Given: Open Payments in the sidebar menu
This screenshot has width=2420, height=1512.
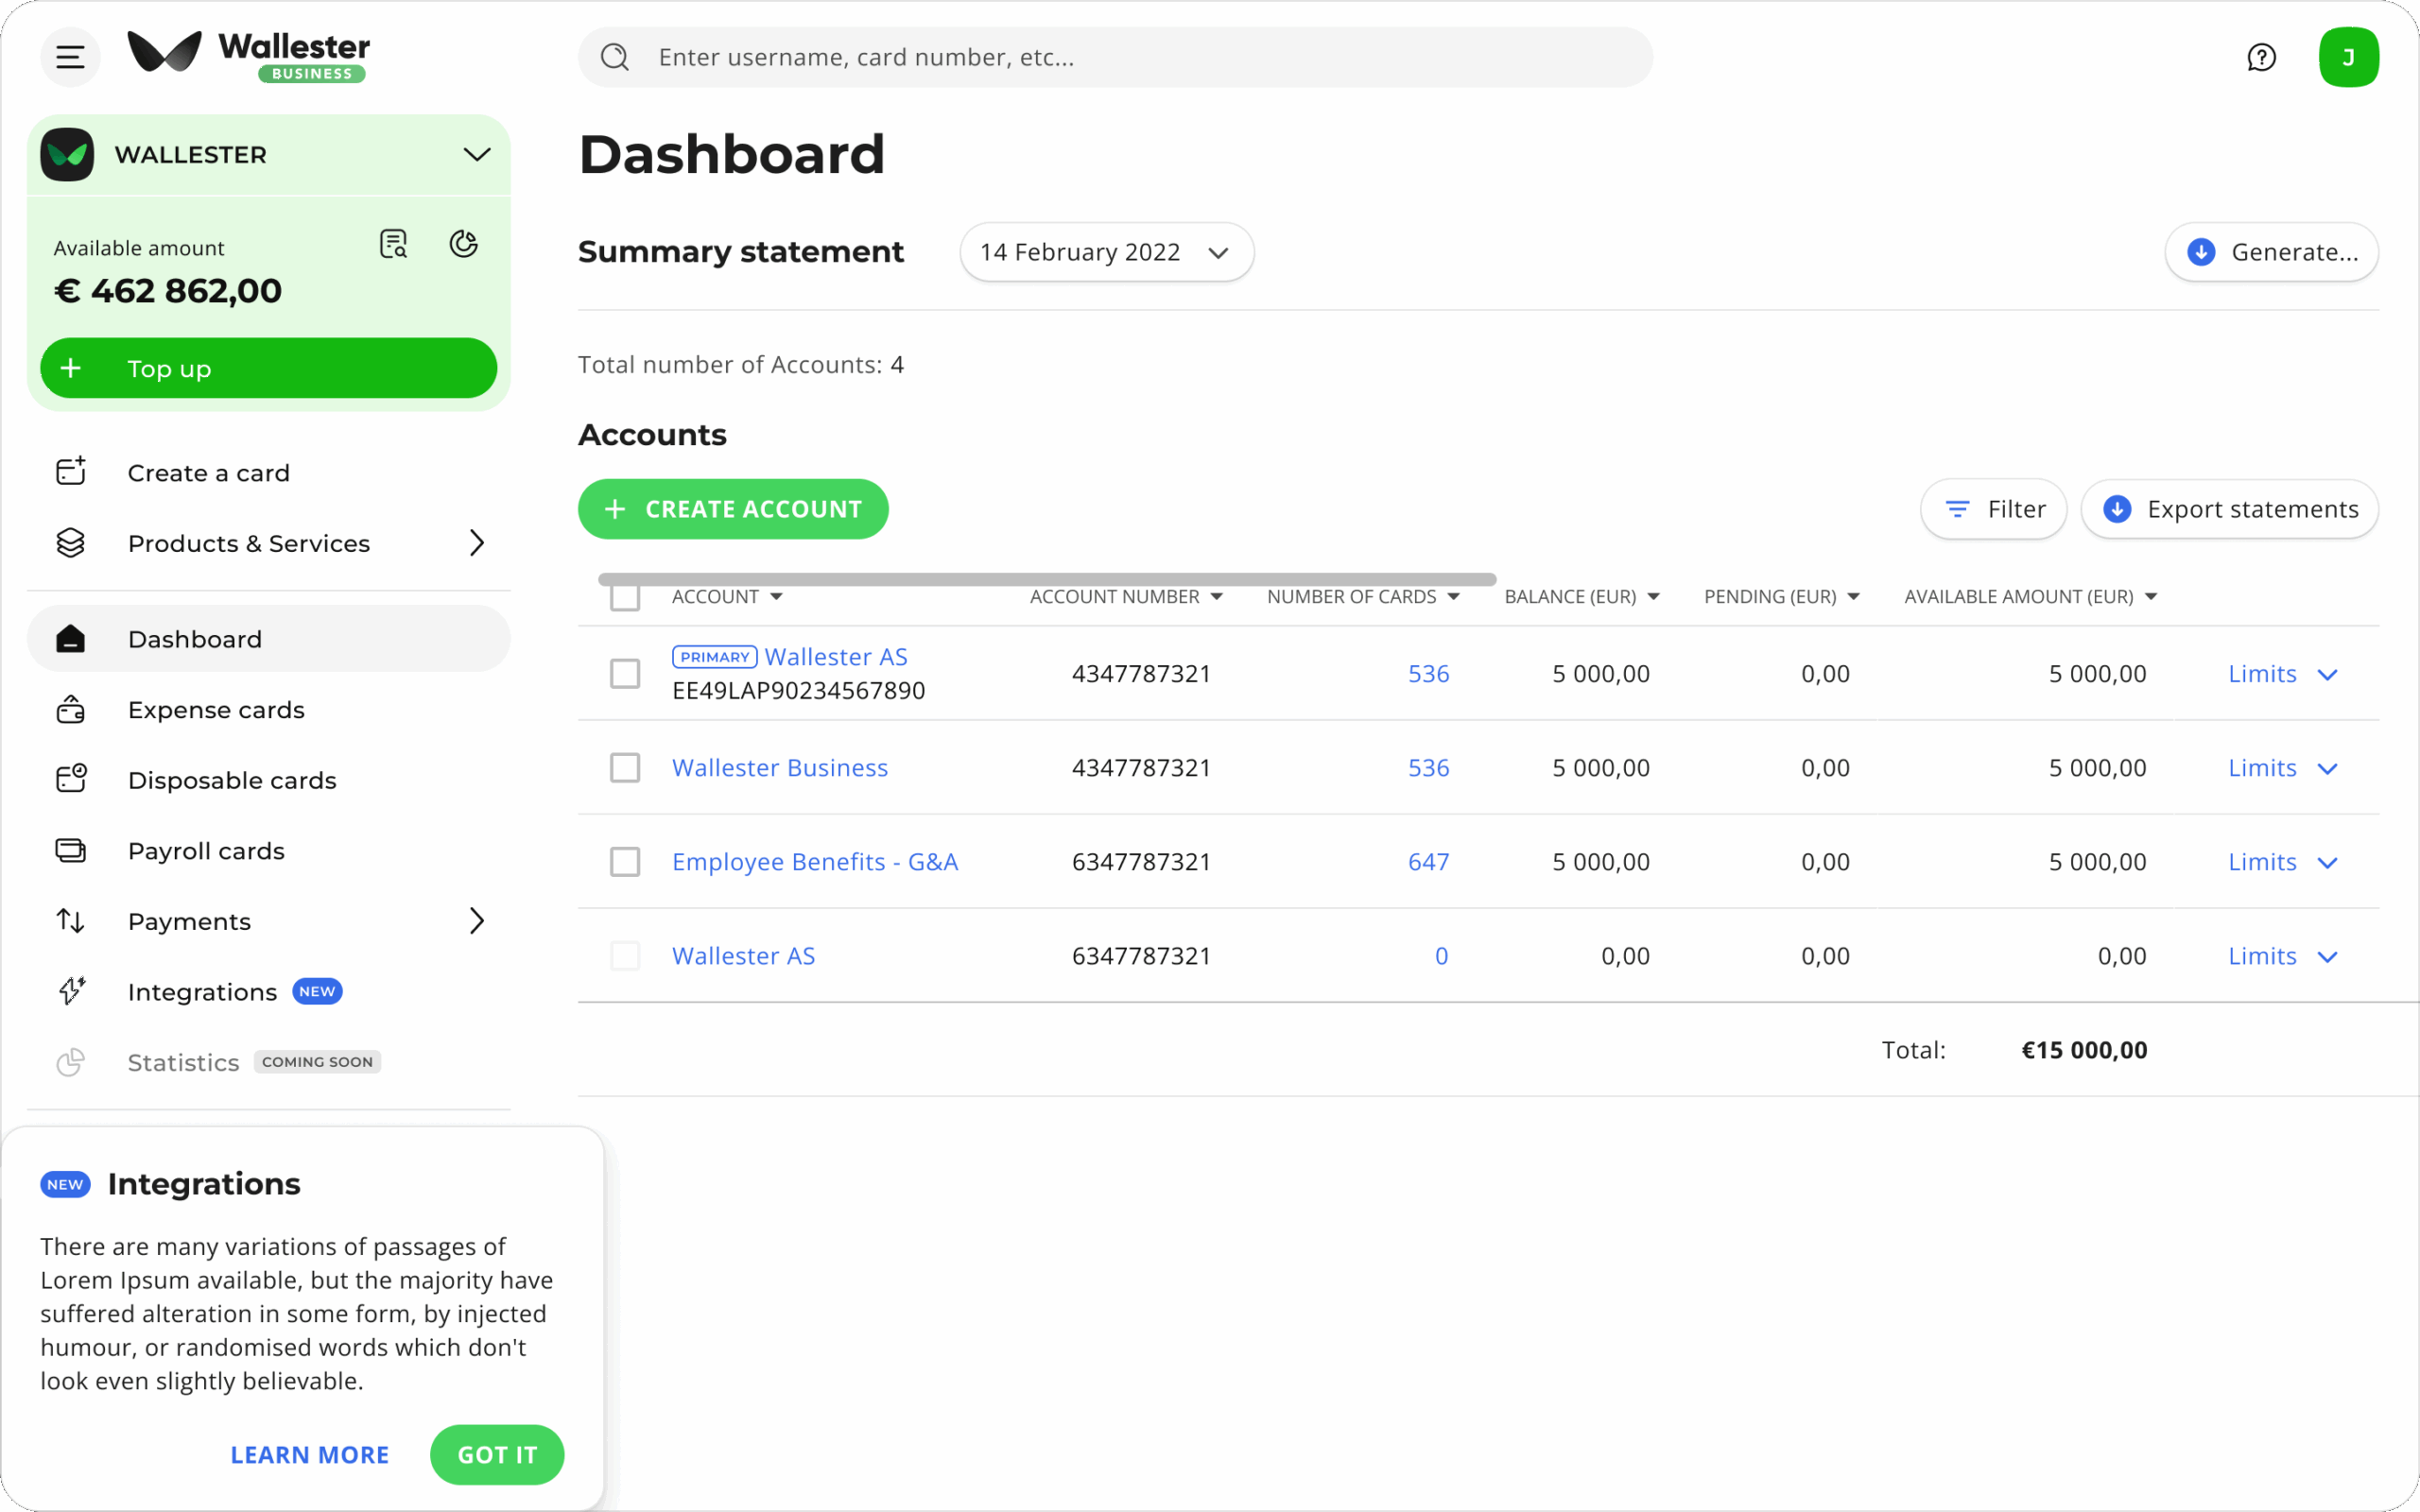Looking at the screenshot, I should [x=190, y=921].
